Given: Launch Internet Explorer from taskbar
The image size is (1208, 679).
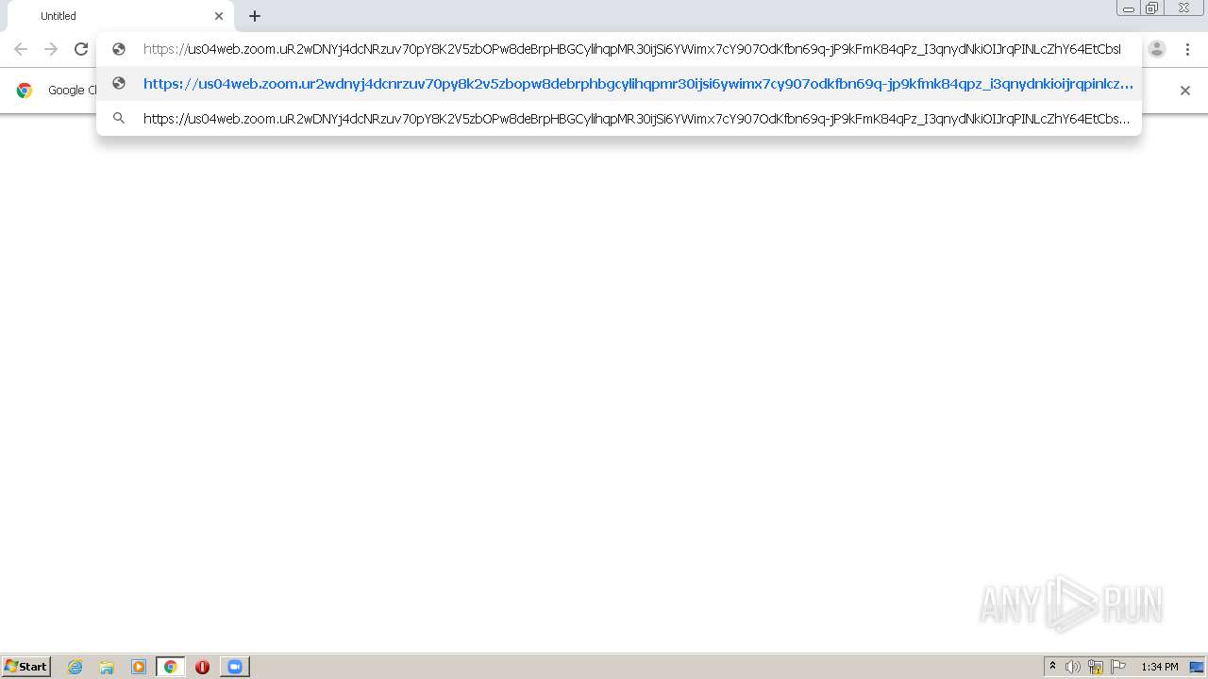Looking at the screenshot, I should pos(75,667).
